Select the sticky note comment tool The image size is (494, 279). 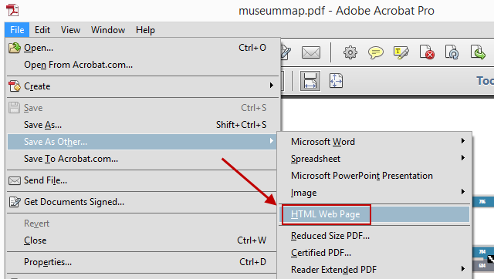coord(376,52)
